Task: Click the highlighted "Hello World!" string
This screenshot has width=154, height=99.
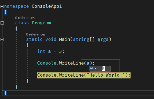Action: point(106,75)
